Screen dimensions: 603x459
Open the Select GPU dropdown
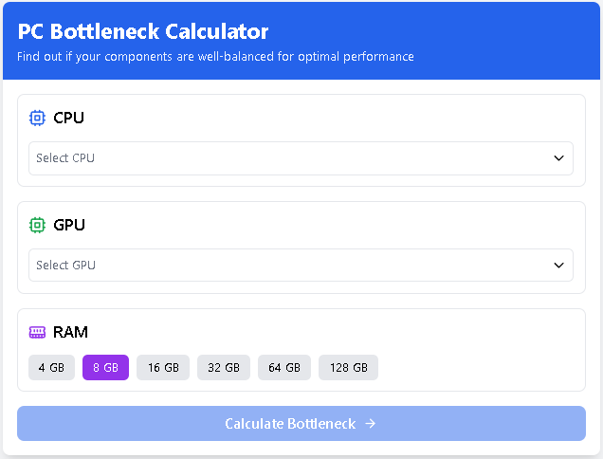(301, 266)
